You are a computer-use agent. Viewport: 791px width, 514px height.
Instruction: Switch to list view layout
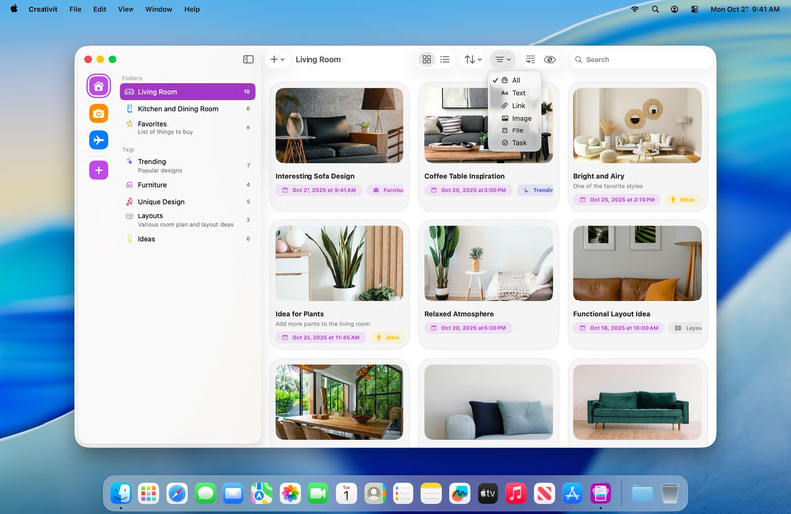coord(445,60)
